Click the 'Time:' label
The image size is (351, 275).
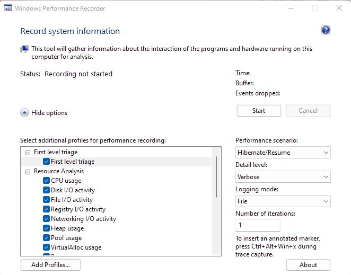(243, 73)
